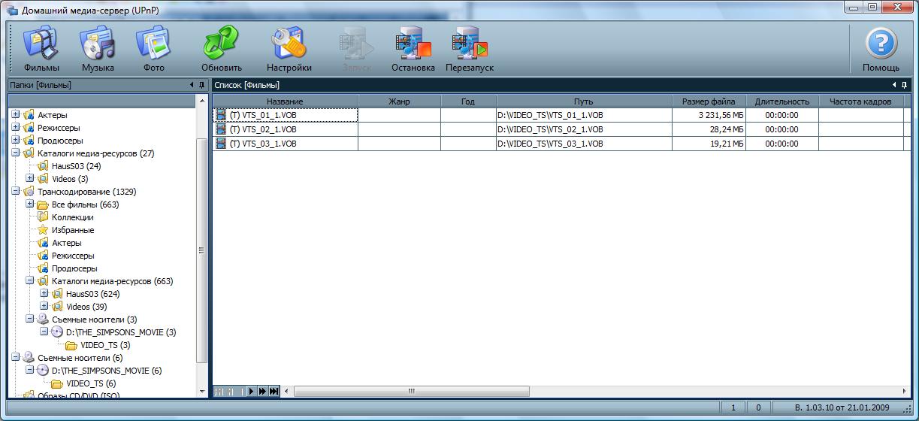This screenshot has width=919, height=421.
Task: Pin the Список [Фильмы] panel
Action: [905, 85]
